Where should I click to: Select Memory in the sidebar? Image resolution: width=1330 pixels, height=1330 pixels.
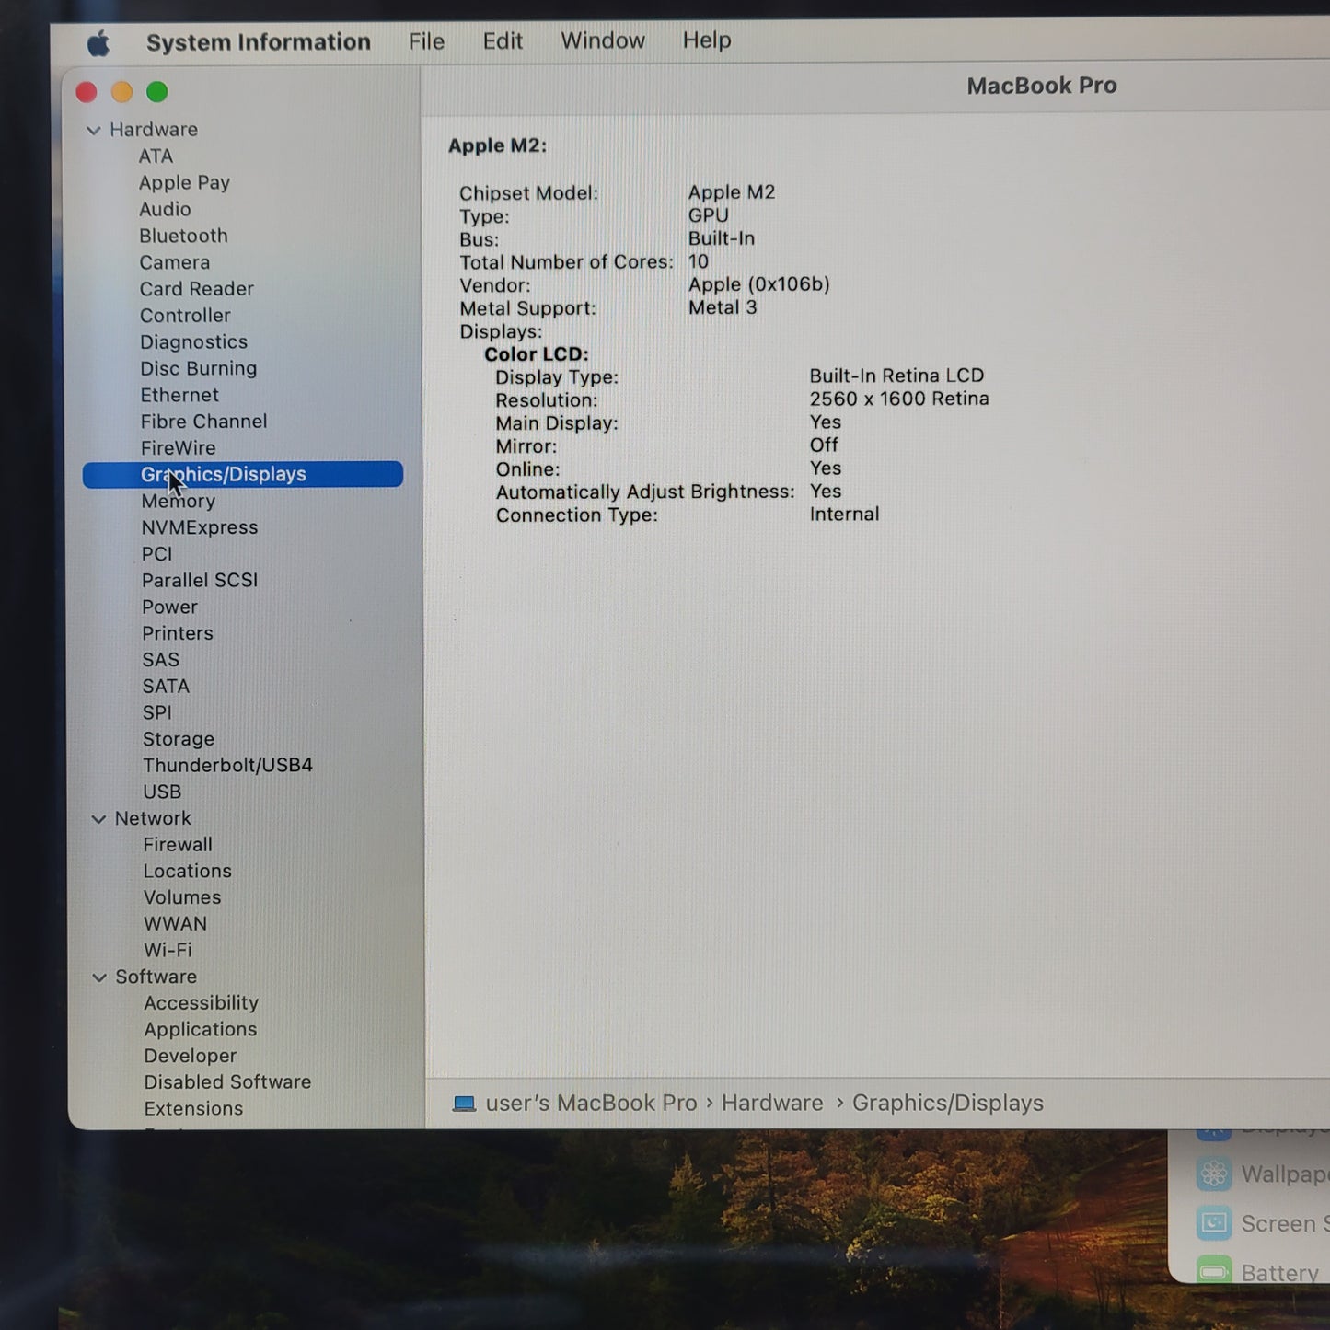[x=178, y=501]
